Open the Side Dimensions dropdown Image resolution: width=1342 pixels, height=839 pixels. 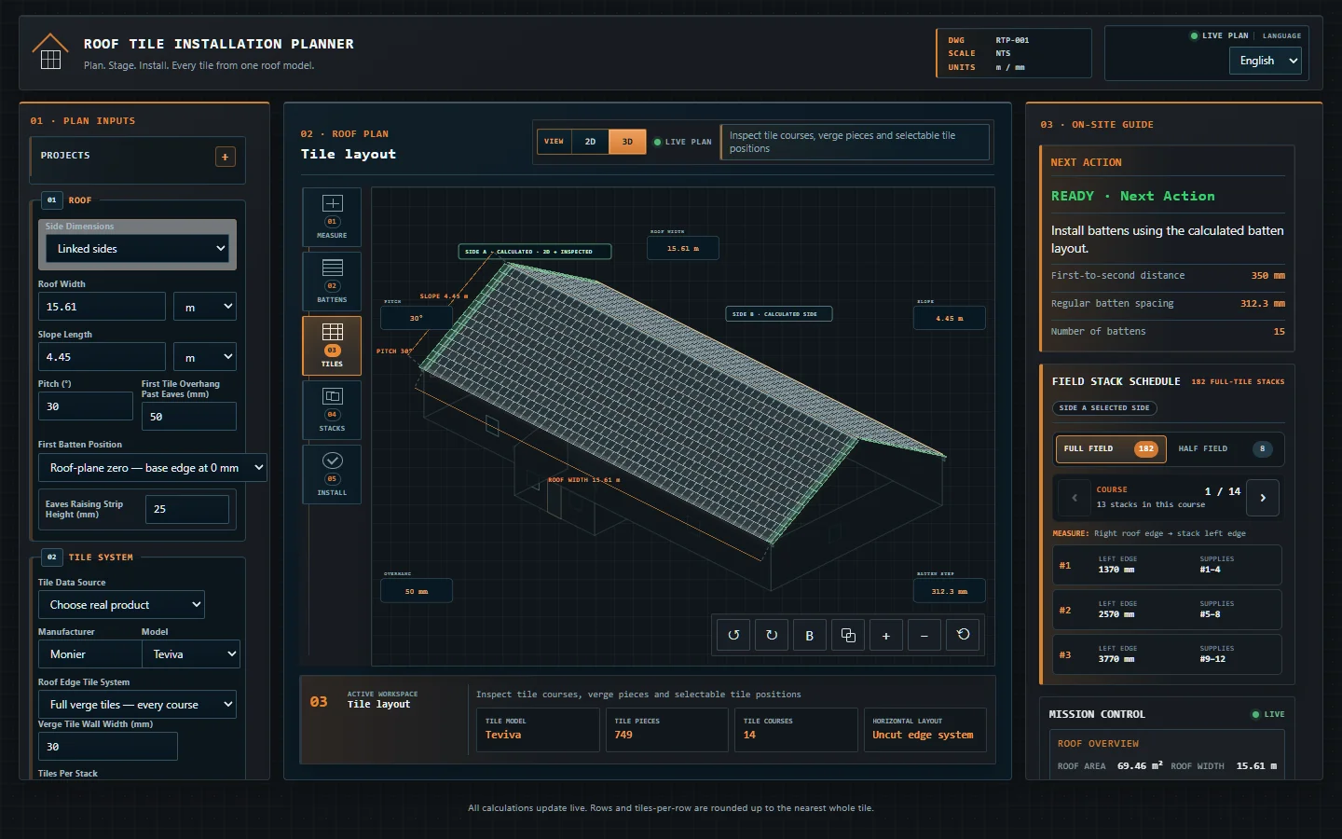pyautogui.click(x=137, y=249)
